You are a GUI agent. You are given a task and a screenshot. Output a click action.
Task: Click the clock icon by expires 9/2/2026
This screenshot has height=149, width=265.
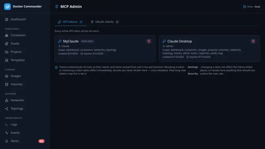pyautogui.click(x=82, y=54)
